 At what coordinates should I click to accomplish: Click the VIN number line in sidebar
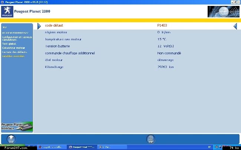point(15,33)
